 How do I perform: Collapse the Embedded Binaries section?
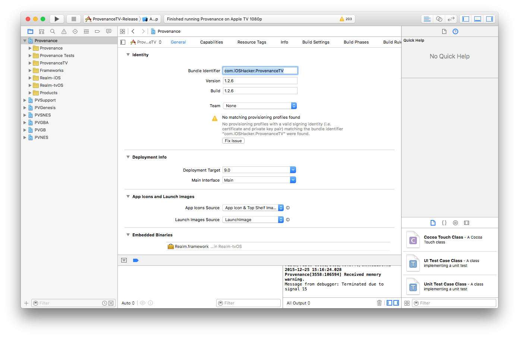(x=128, y=235)
